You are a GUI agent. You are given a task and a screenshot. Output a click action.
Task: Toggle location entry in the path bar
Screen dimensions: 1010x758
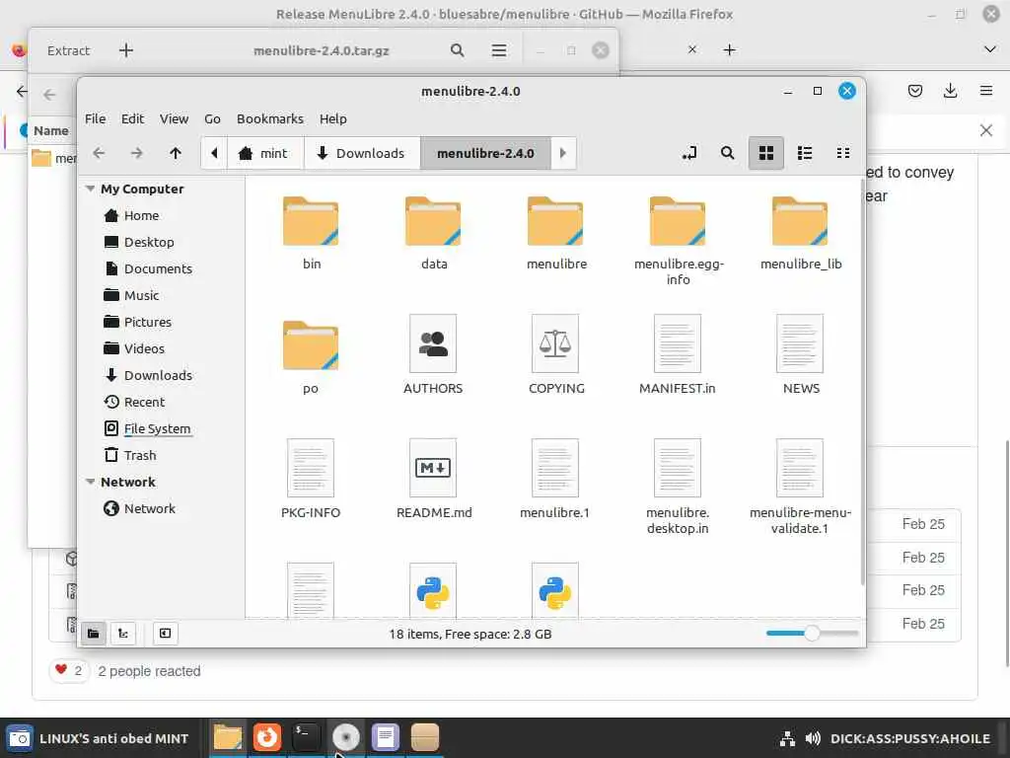(x=689, y=153)
